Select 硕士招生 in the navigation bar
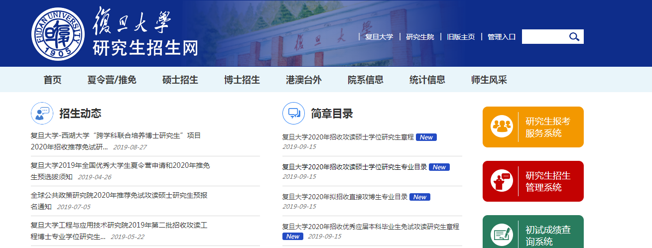This screenshot has height=248, width=652. (x=180, y=80)
